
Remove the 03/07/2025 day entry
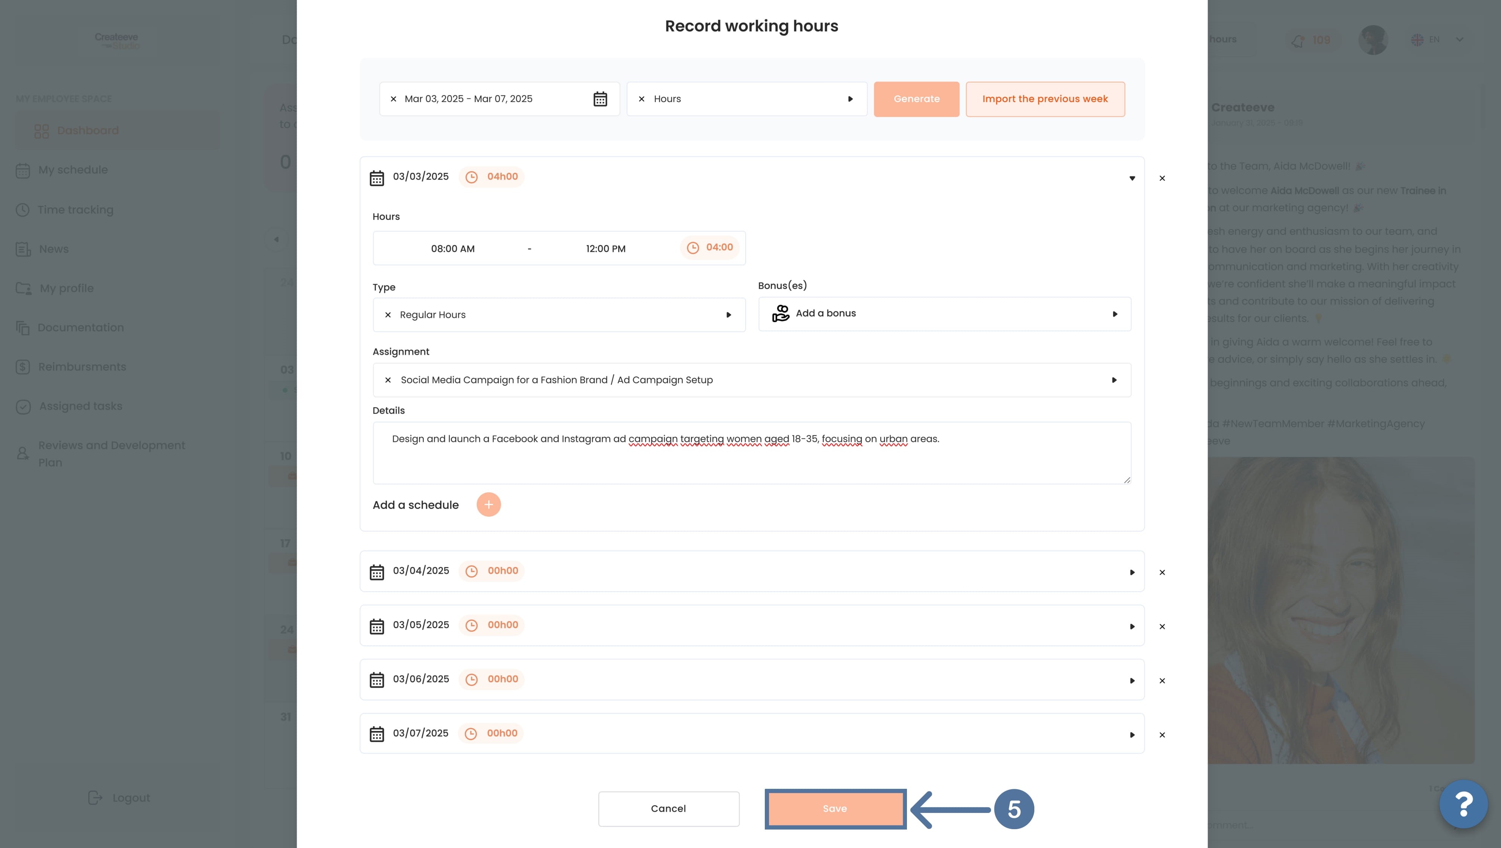coord(1162,735)
